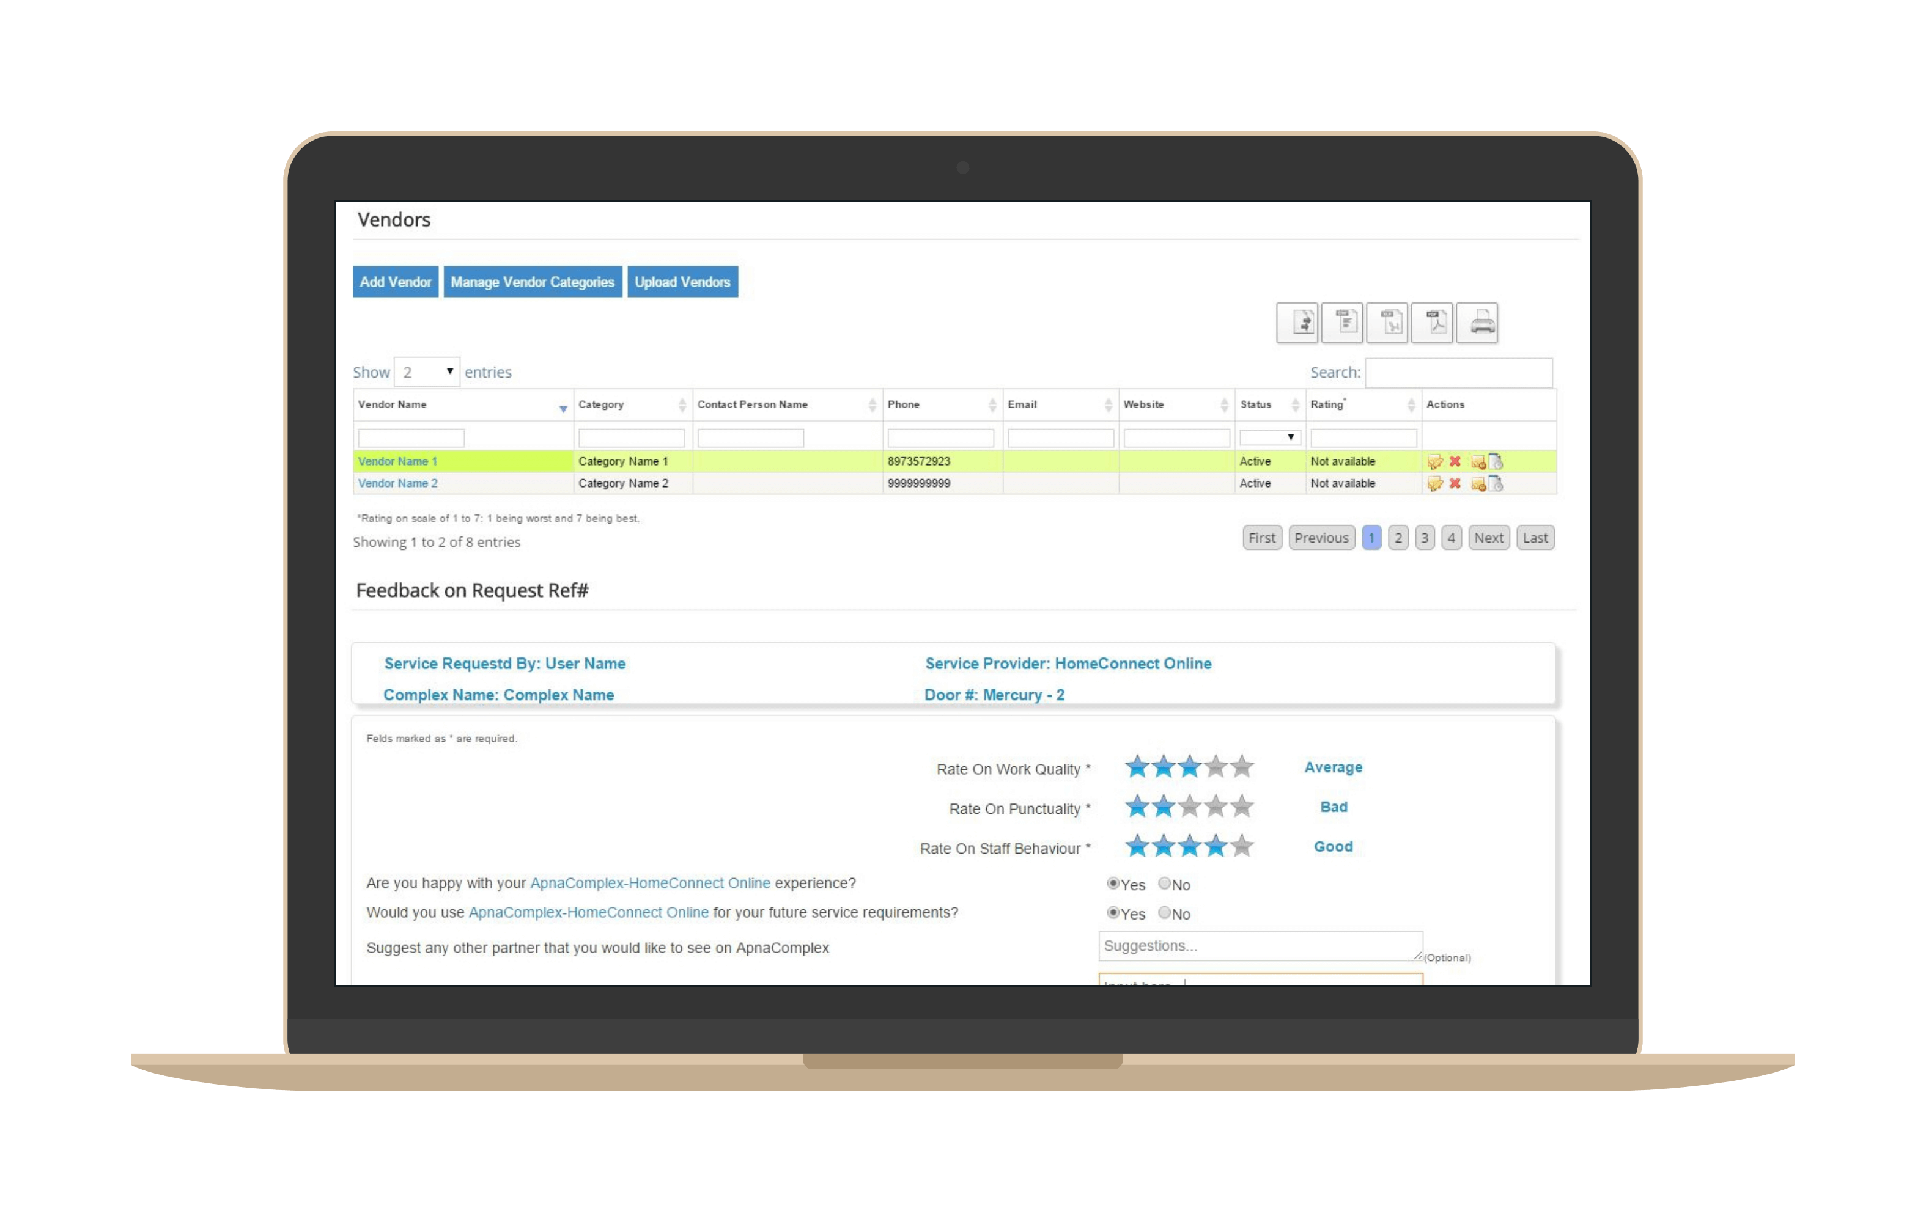Export the vendor list as PDF
Image resolution: width=1926 pixels, height=1222 pixels.
tap(1433, 322)
